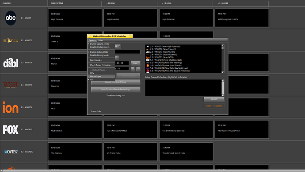The width and height of the screenshot is (305, 172).
Task: Click the ABORT! button
Action: [214, 99]
